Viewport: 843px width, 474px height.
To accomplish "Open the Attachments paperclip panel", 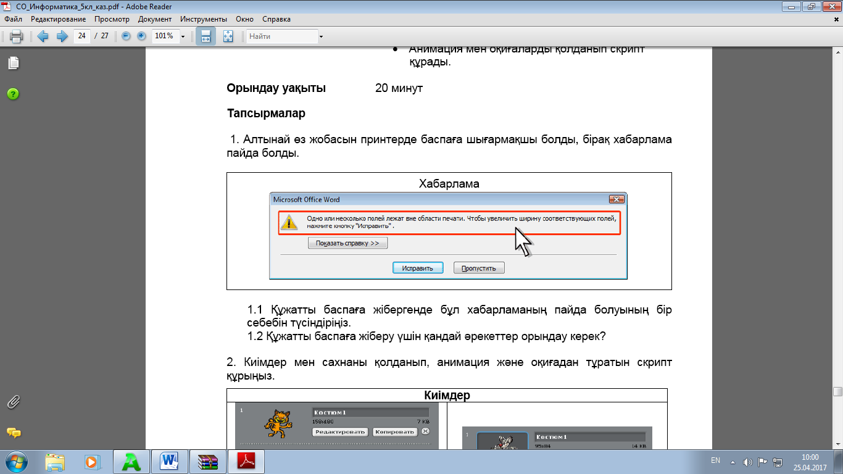I will 13,402.
